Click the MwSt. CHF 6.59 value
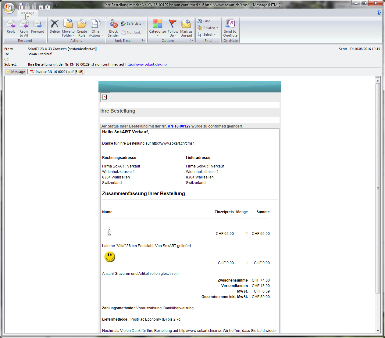The image size is (385, 338). click(262, 291)
